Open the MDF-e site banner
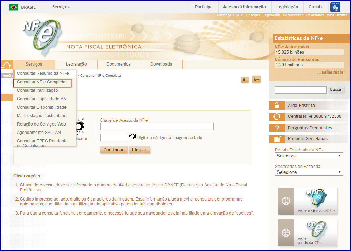The image size is (351, 251). 308,201
